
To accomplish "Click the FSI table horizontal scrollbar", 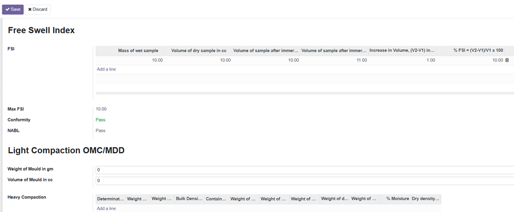I will [305, 93].
